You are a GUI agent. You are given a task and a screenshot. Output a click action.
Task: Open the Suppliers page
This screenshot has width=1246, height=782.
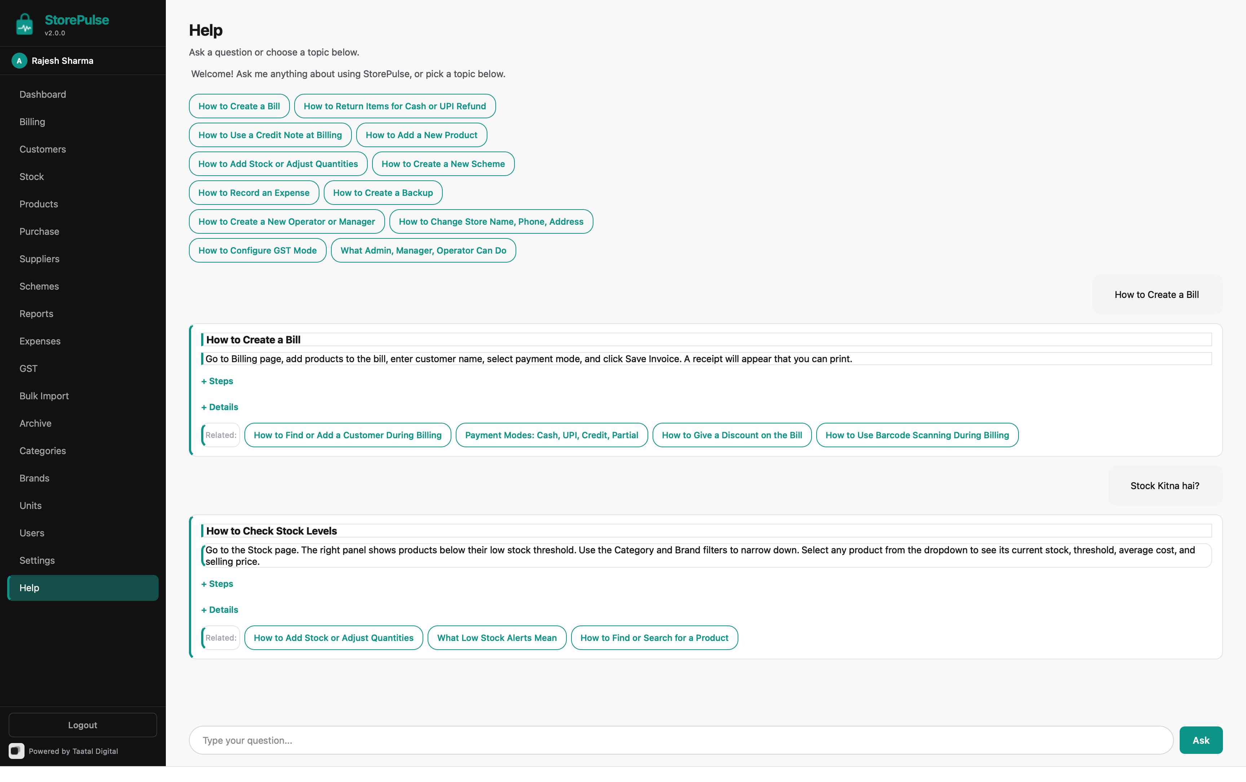(83, 259)
